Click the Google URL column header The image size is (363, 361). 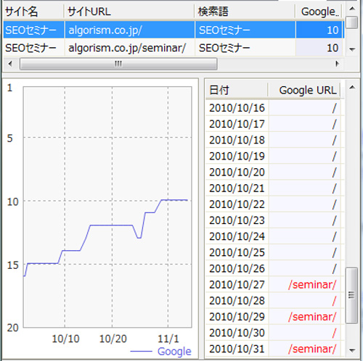(304, 90)
